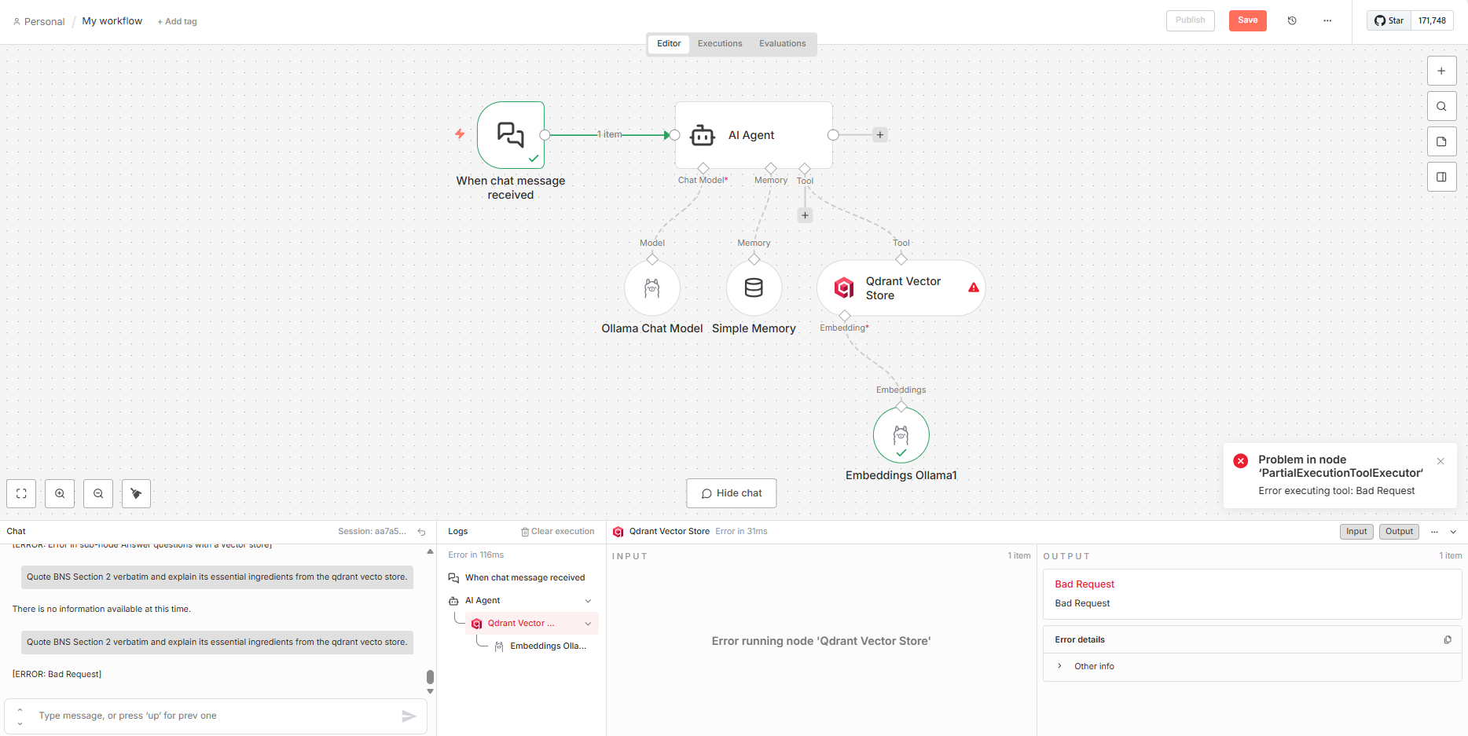Click the 171,748 star count
Screen dimensions: 1468x736
click(1432, 20)
